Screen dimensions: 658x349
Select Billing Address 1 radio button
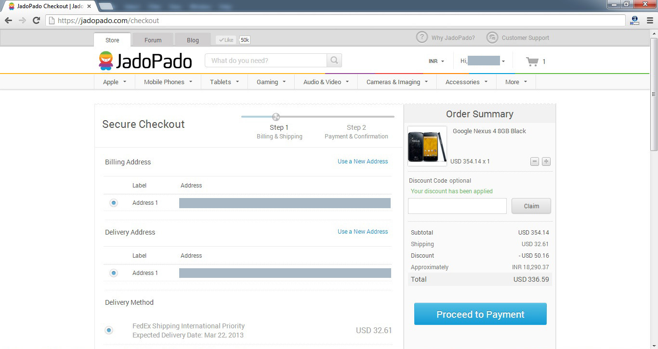tap(114, 203)
